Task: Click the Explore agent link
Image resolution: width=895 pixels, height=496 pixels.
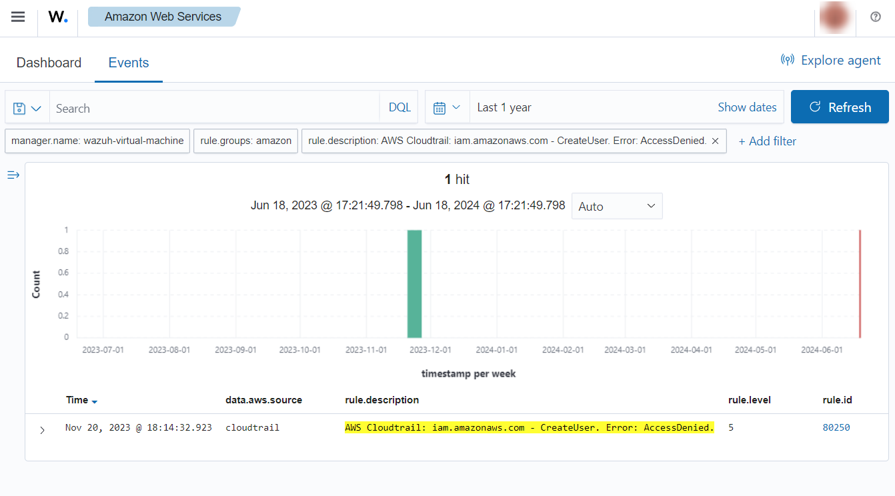Action: click(x=831, y=61)
